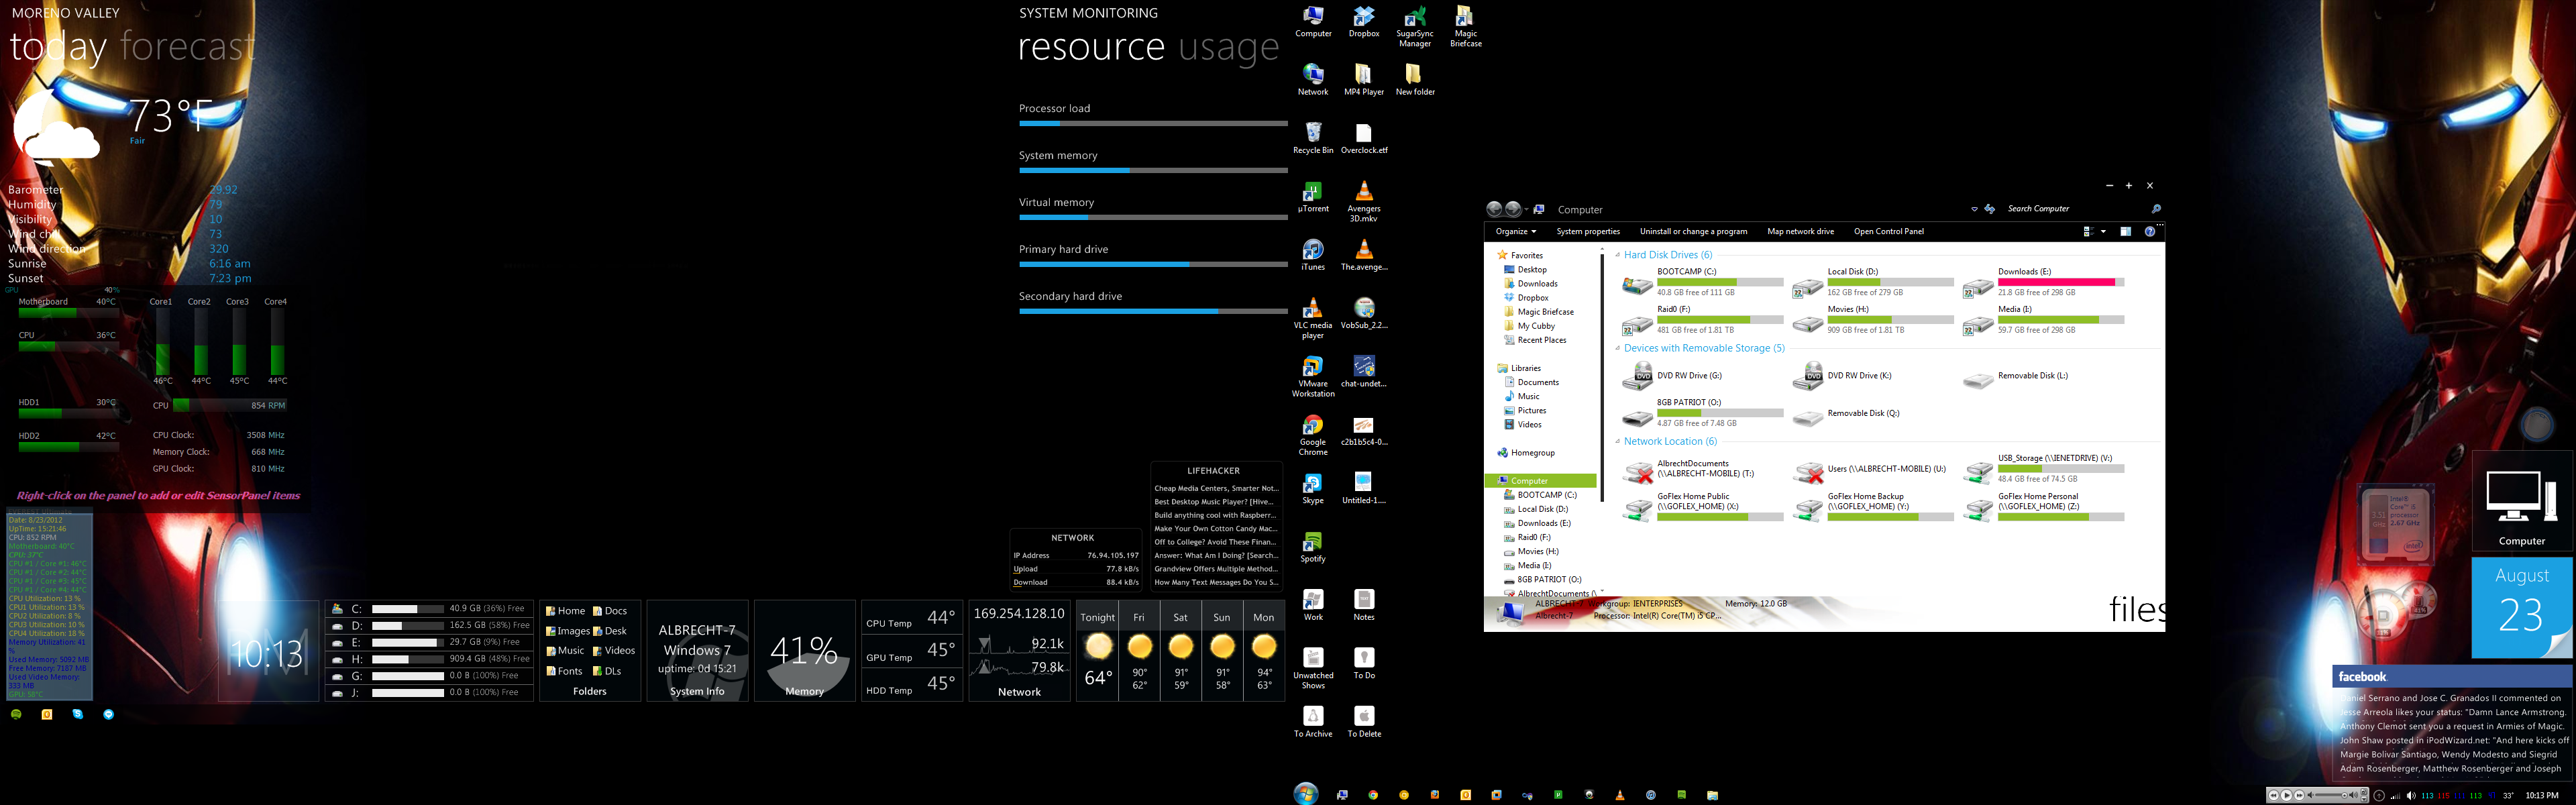The image size is (2576, 805).
Task: Select the Magic Briefcase desktop folder
Action: [x=1465, y=27]
